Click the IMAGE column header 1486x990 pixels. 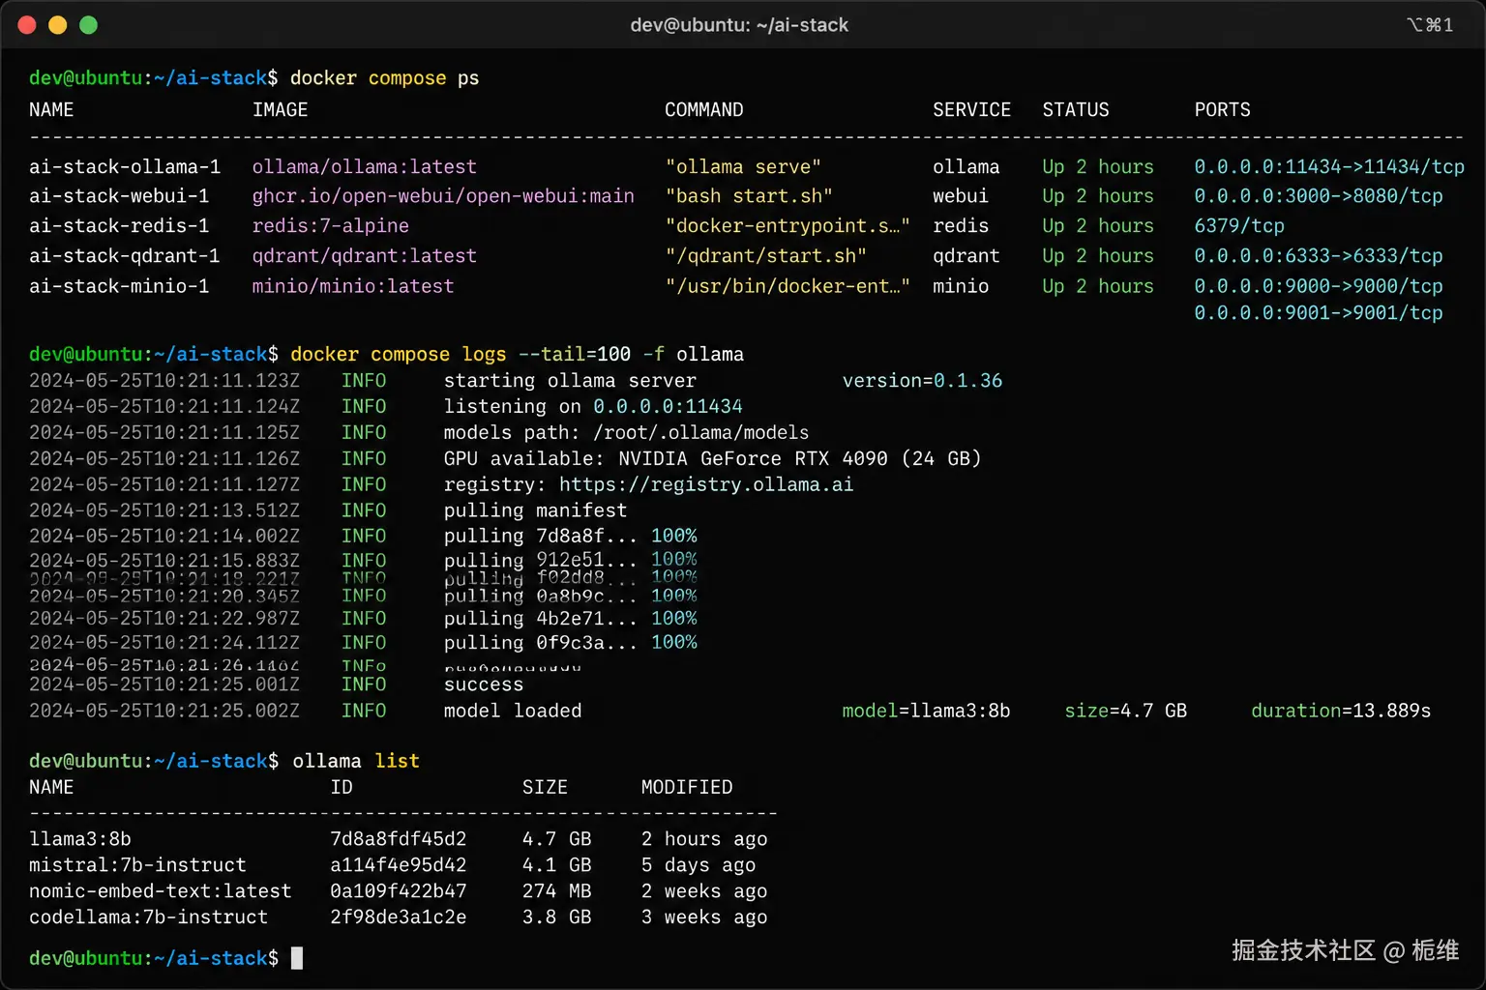(x=281, y=110)
